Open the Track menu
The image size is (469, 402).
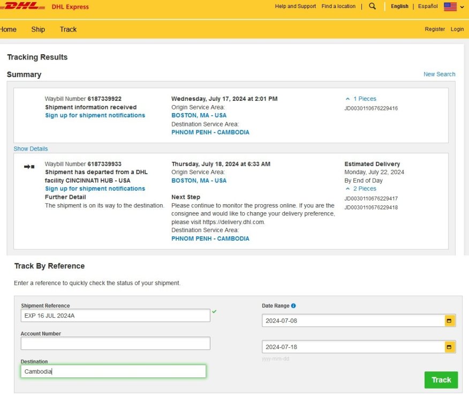tap(68, 29)
